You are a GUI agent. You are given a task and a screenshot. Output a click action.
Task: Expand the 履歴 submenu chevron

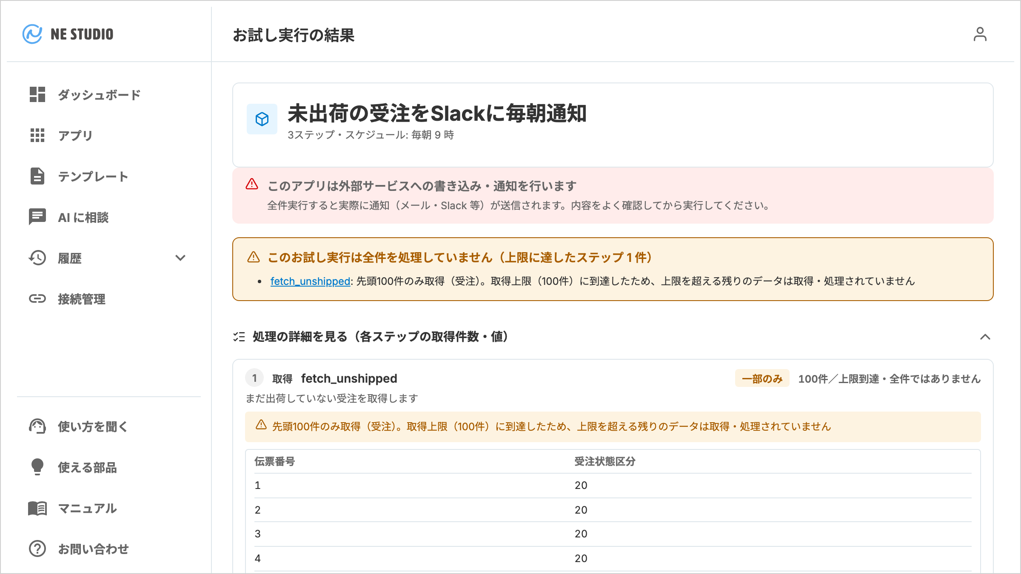point(180,258)
